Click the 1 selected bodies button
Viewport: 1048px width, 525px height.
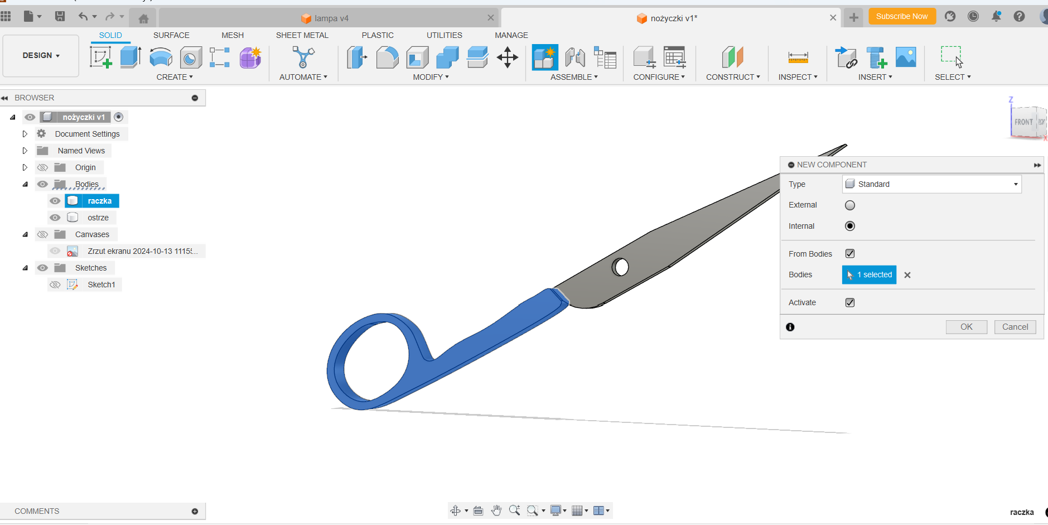point(869,274)
